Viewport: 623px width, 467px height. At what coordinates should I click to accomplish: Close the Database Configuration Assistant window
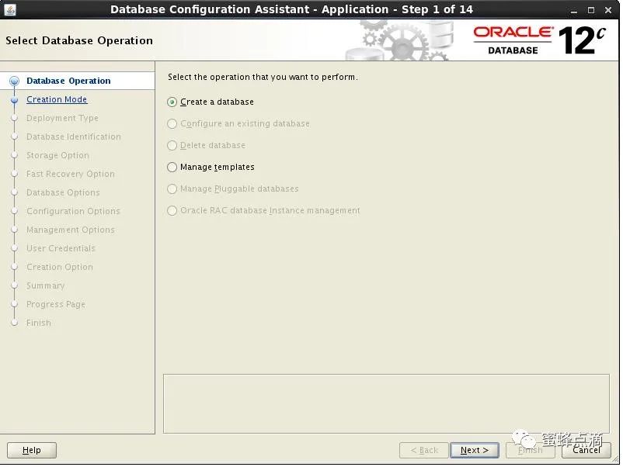pyautogui.click(x=608, y=10)
